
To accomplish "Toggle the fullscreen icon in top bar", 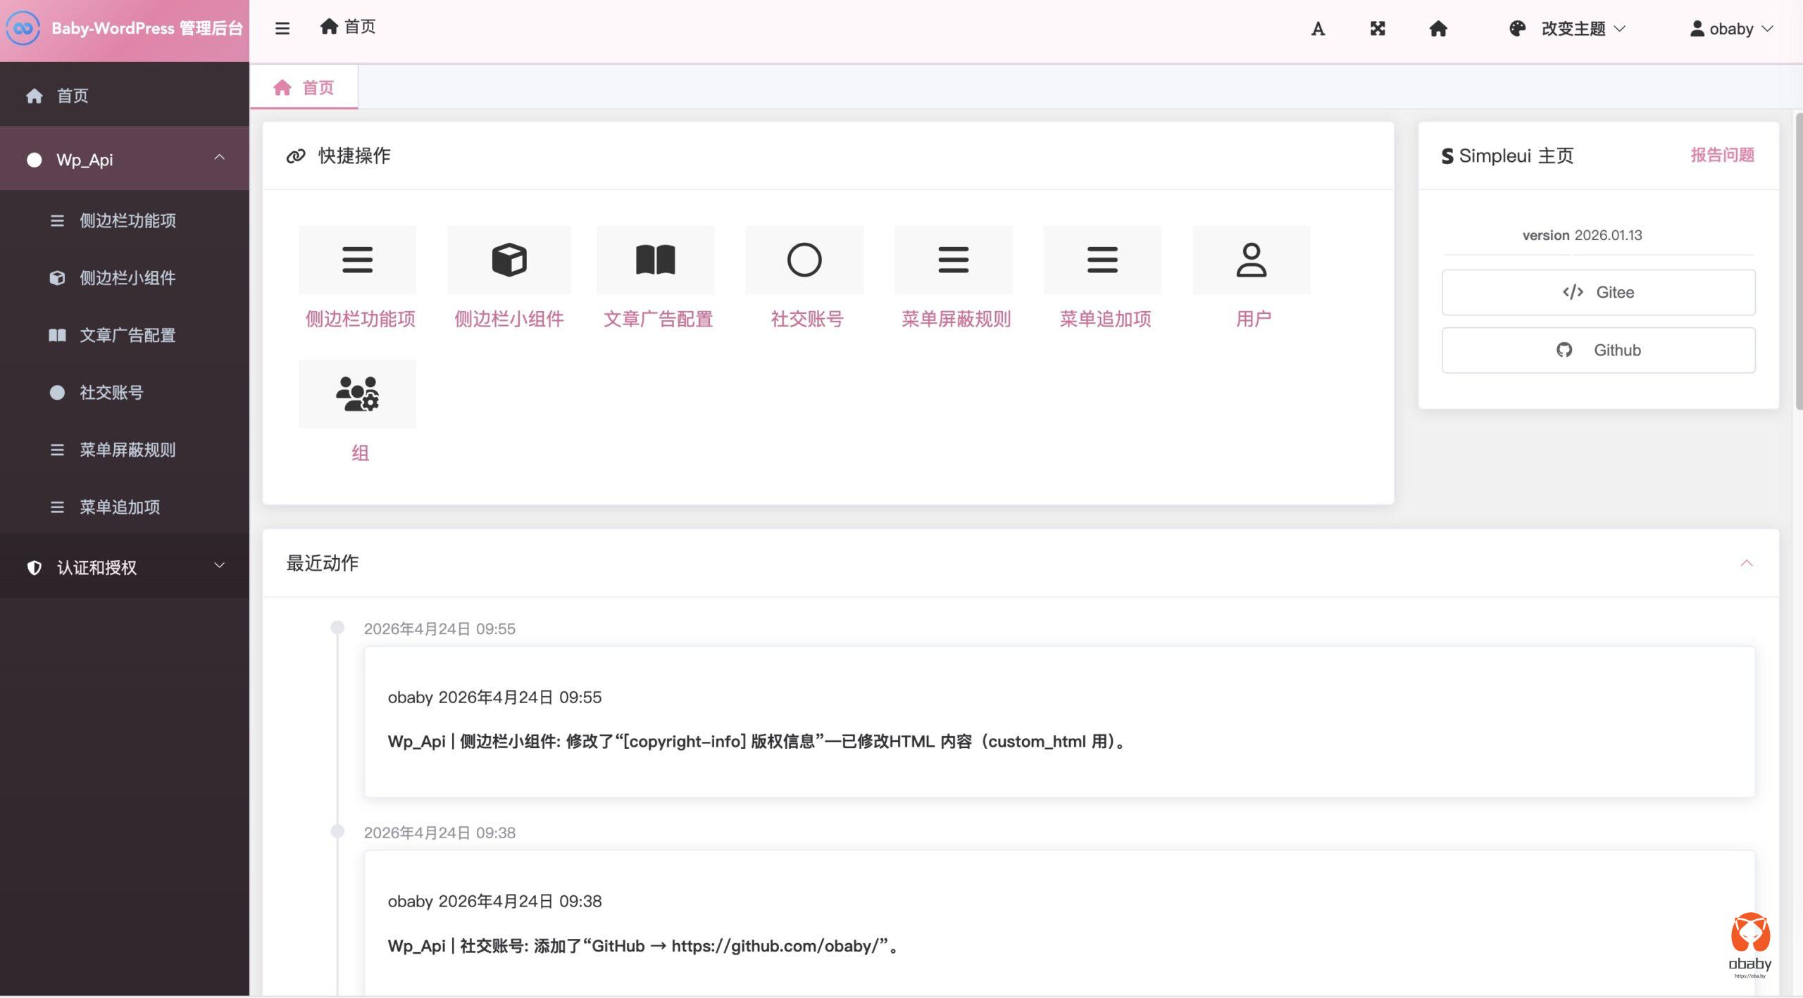I will (1378, 29).
